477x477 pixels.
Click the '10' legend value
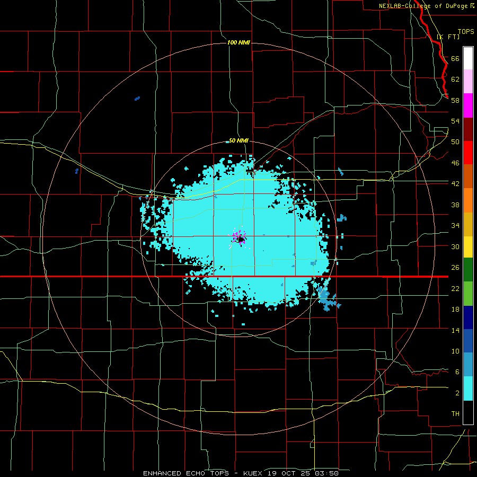coord(455,351)
